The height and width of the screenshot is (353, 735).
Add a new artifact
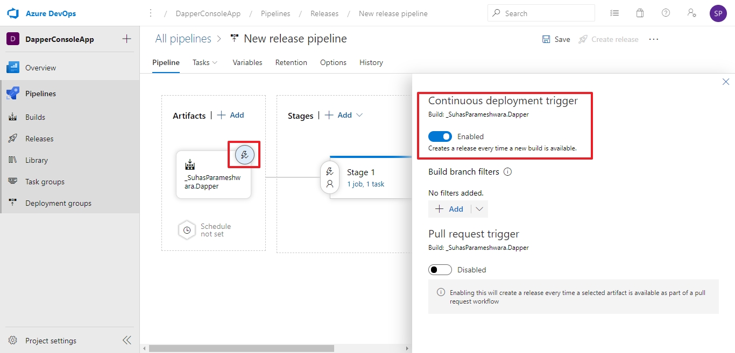coord(230,115)
